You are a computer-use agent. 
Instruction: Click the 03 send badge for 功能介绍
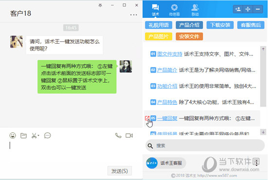[x=153, y=86]
